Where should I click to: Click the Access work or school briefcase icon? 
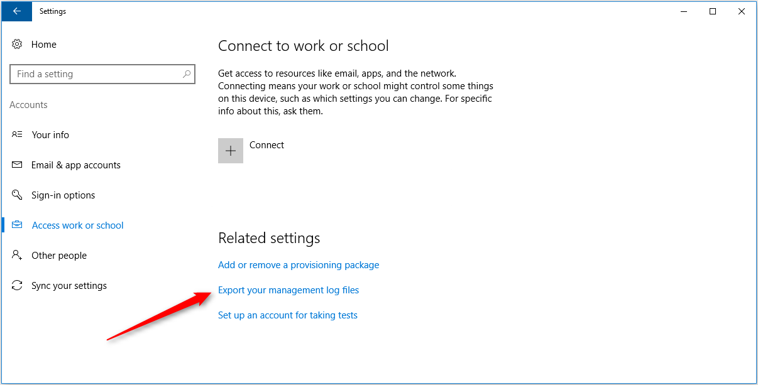coord(18,225)
